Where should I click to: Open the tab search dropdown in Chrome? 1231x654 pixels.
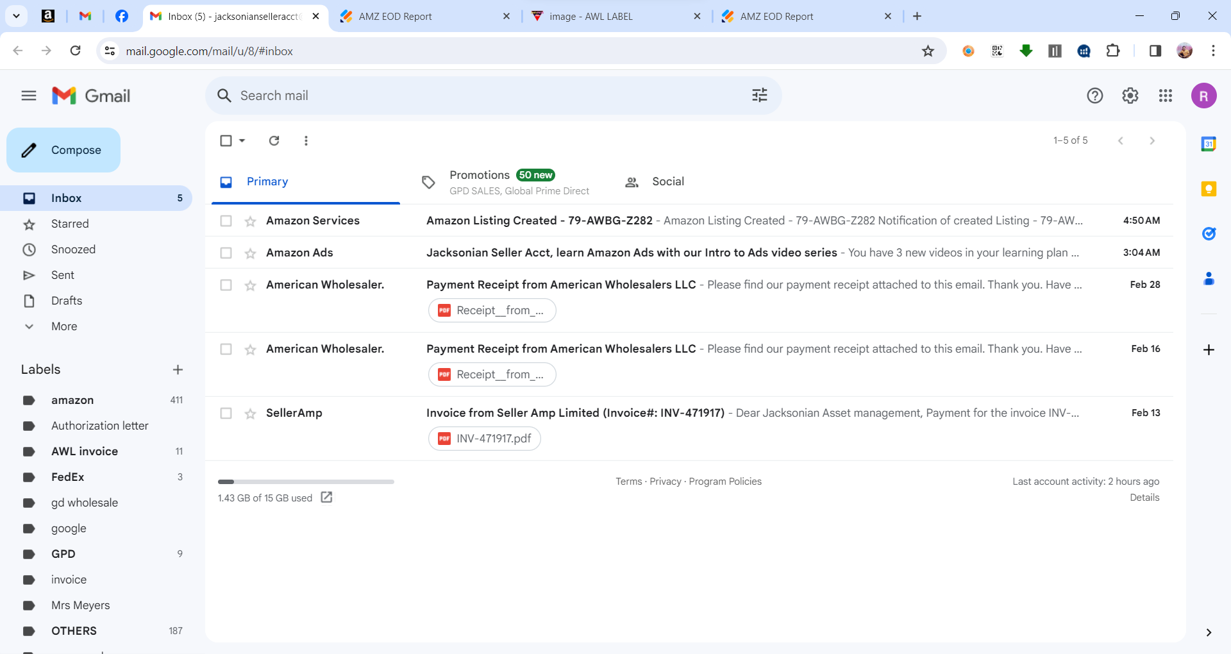point(16,16)
